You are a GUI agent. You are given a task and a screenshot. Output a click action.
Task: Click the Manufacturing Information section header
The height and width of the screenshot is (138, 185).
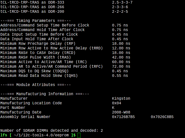(x=45, y=94)
